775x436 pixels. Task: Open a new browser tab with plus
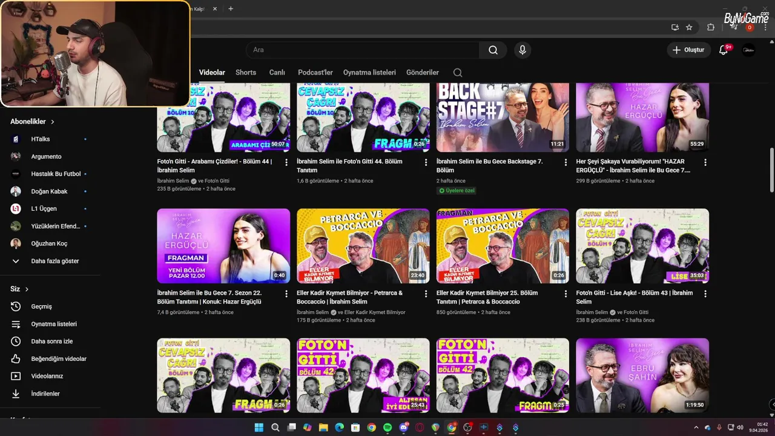tap(231, 8)
